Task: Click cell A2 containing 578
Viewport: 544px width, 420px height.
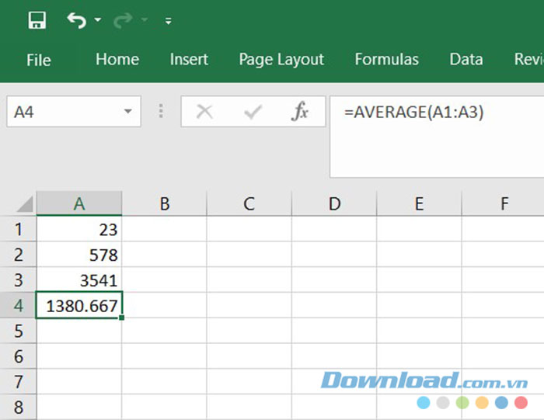Action: click(x=79, y=255)
